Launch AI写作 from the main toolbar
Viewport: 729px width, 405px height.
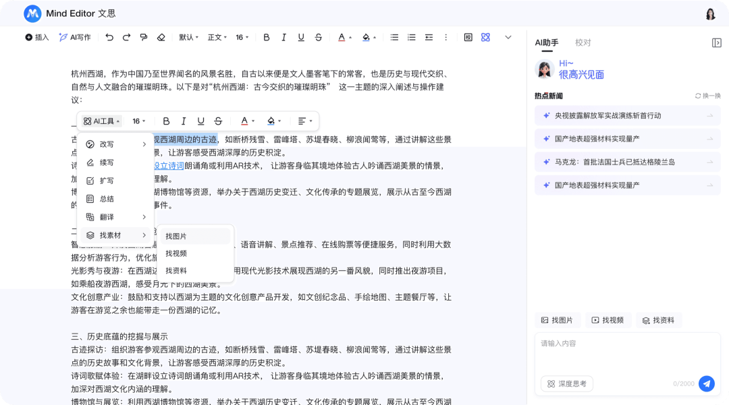[x=75, y=38]
